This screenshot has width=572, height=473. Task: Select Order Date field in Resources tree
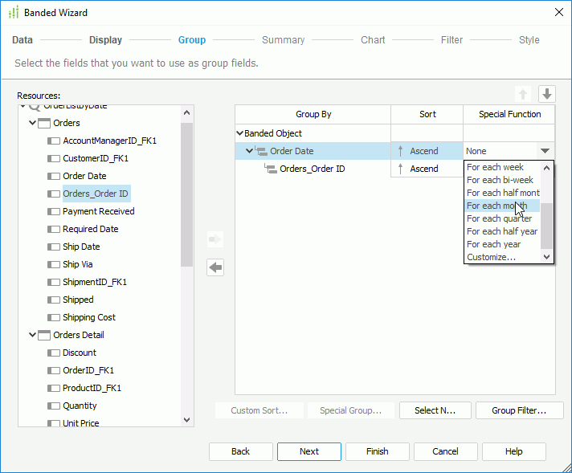[84, 176]
